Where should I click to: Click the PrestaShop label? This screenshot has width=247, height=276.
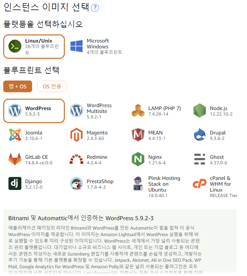click(100, 181)
